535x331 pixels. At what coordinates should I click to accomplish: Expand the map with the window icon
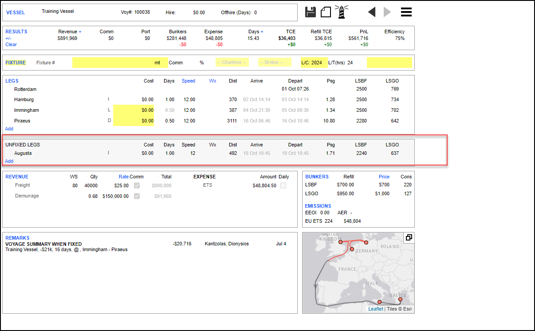click(409, 237)
